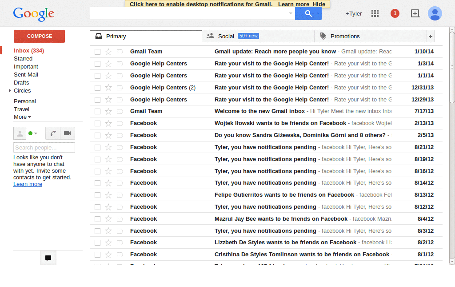Click the Google logo
The height and width of the screenshot is (287, 455).
tap(33, 14)
